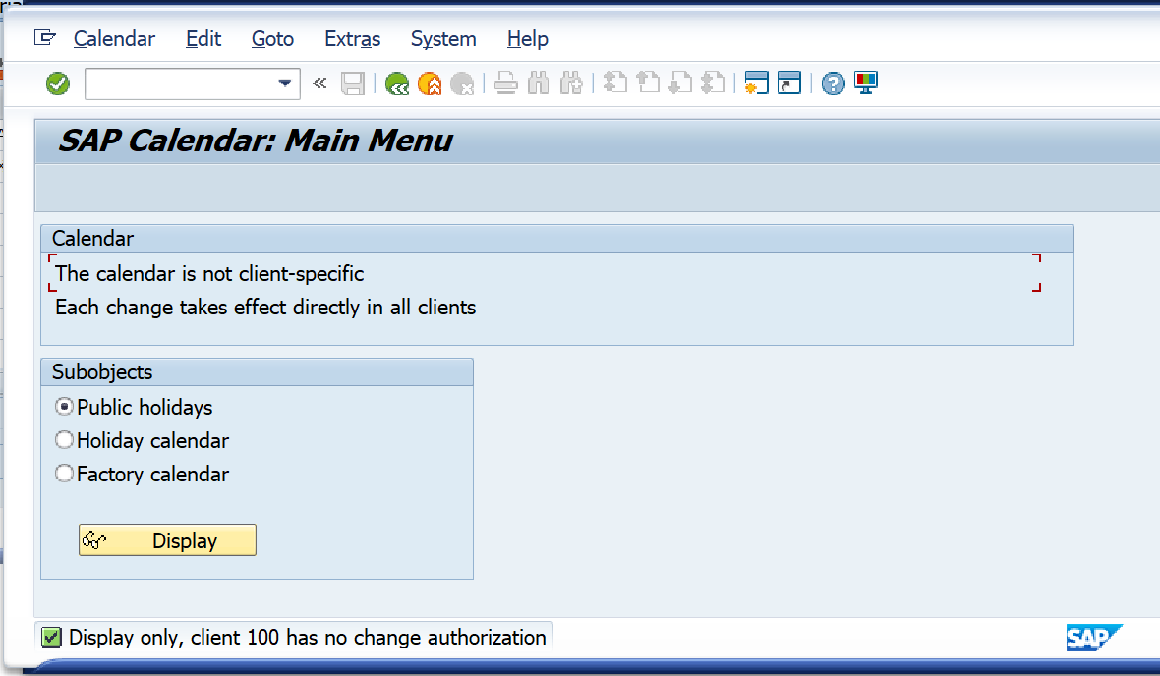The width and height of the screenshot is (1160, 676).
Task: Click the grey Cancel icon
Action: click(462, 84)
